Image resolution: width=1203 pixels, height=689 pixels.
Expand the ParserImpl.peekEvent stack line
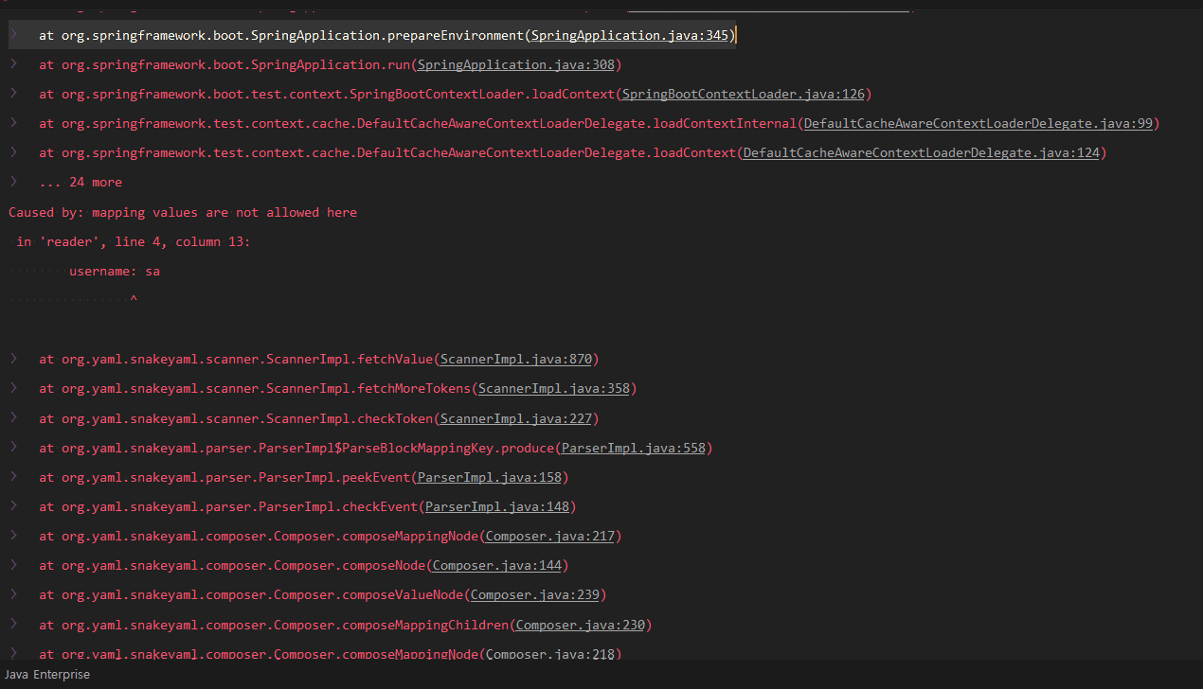point(14,477)
